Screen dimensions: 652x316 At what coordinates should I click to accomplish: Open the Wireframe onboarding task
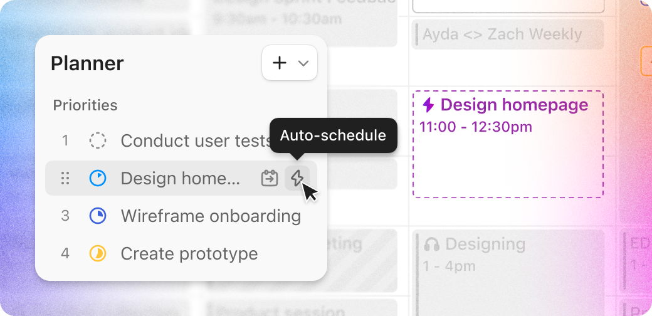coord(211,216)
